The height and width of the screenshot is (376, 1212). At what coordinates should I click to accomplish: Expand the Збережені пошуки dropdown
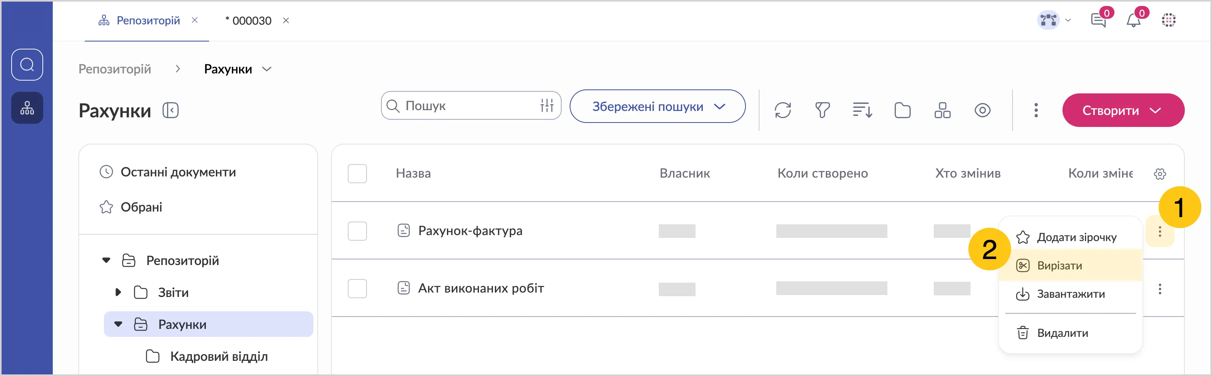(x=657, y=107)
